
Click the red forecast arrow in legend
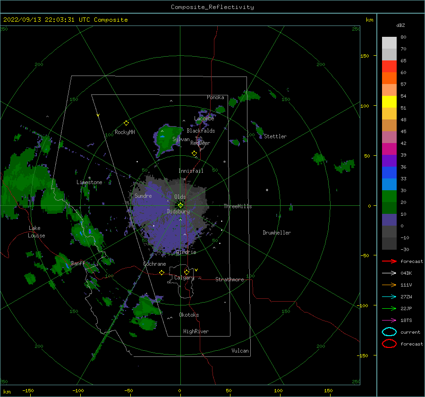click(x=389, y=261)
